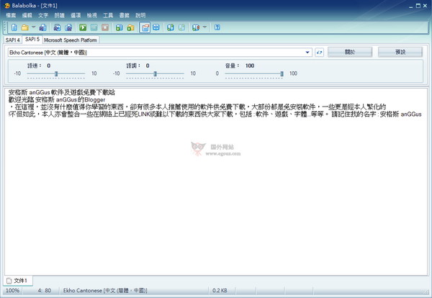Viewport: 432px width, 298px height.
Task: Open the 文字 menu
Action: (x=43, y=15)
